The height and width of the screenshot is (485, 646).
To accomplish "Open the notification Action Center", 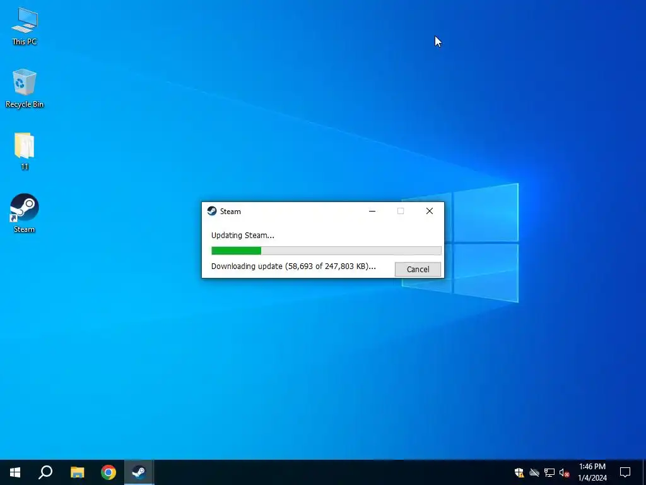I will [625, 472].
